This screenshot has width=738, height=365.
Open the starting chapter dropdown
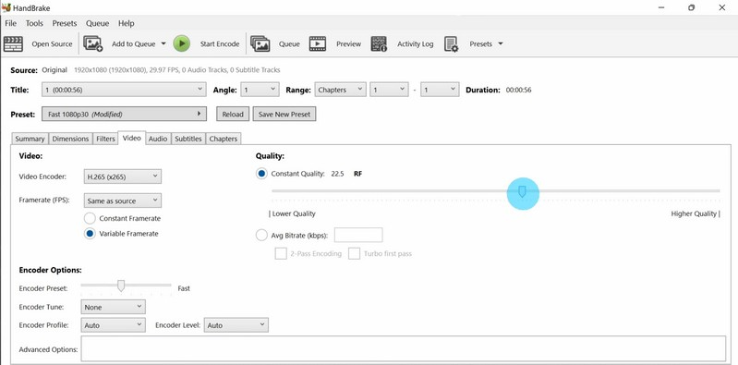(x=389, y=90)
